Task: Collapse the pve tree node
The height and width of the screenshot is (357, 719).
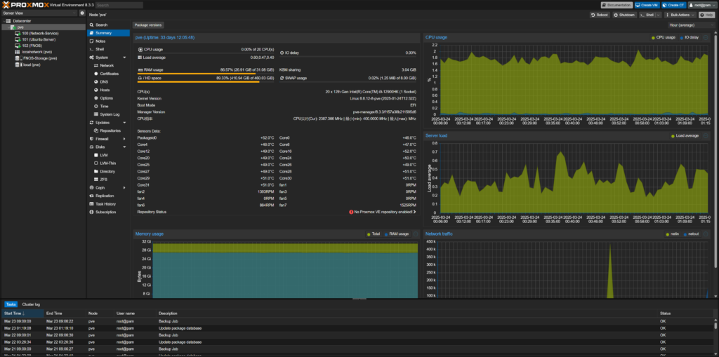Action: [8, 27]
